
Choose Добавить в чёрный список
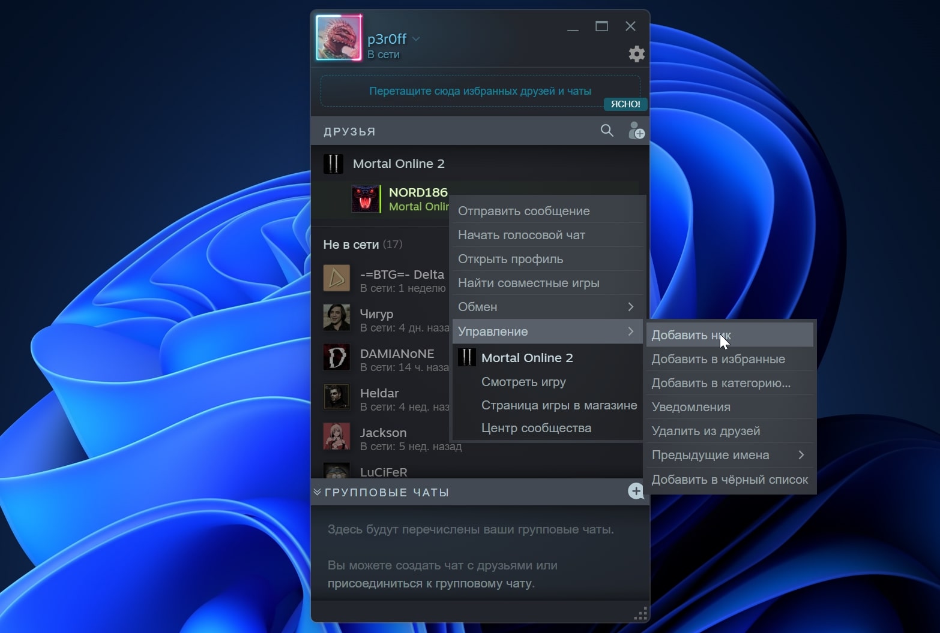730,480
